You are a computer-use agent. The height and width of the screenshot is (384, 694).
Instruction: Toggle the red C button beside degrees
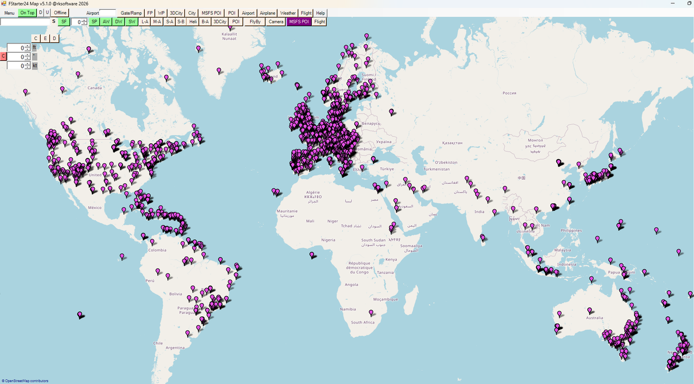point(3,56)
